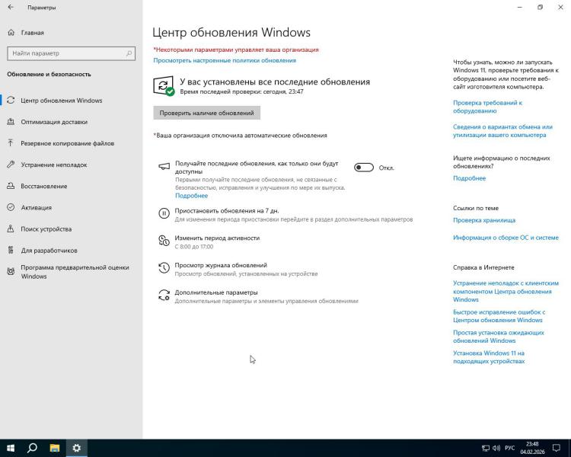Go to Активация in sidebar

[x=37, y=207]
